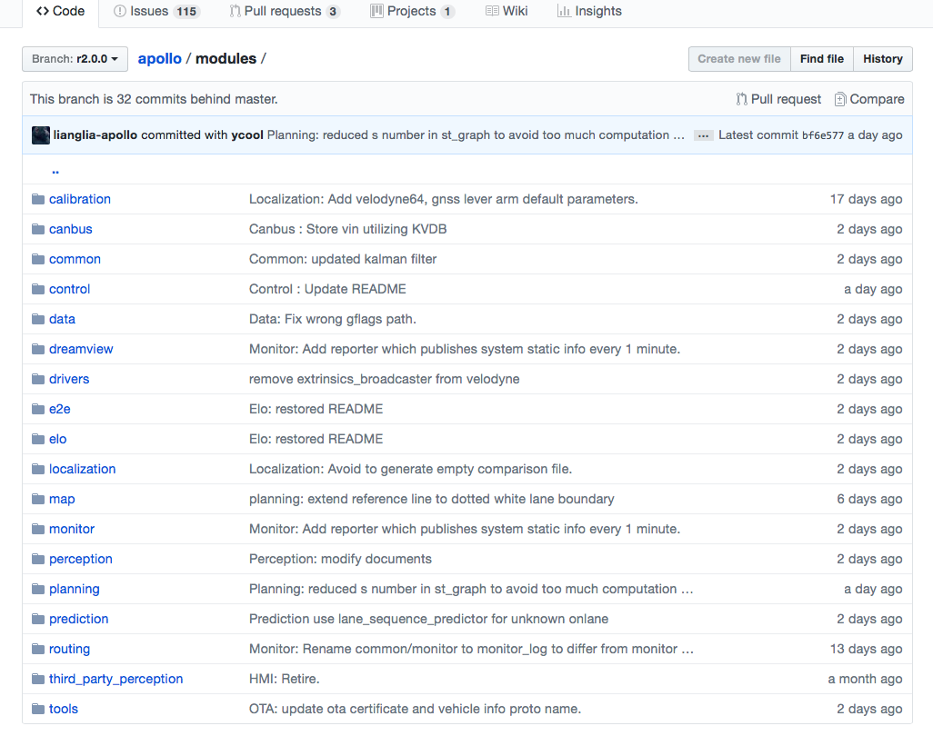The image size is (933, 746).
Task: Open the latest commit bf6e577 hash
Action: [822, 135]
